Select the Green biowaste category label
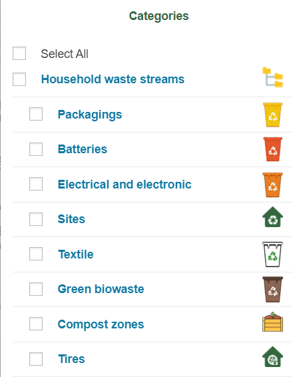 pos(101,289)
